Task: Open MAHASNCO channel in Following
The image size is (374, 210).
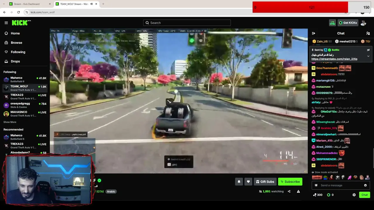Action: (25, 113)
